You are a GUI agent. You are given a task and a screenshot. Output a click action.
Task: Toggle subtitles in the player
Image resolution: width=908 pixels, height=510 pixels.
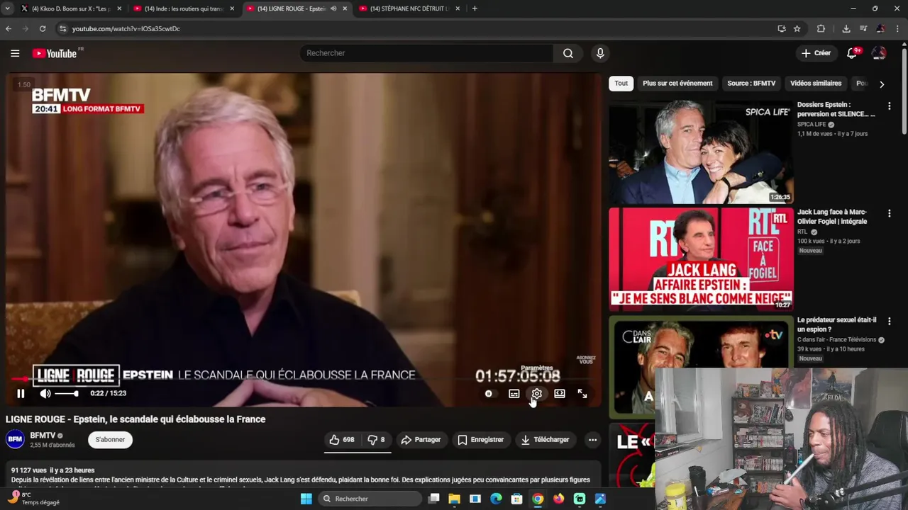[514, 393]
